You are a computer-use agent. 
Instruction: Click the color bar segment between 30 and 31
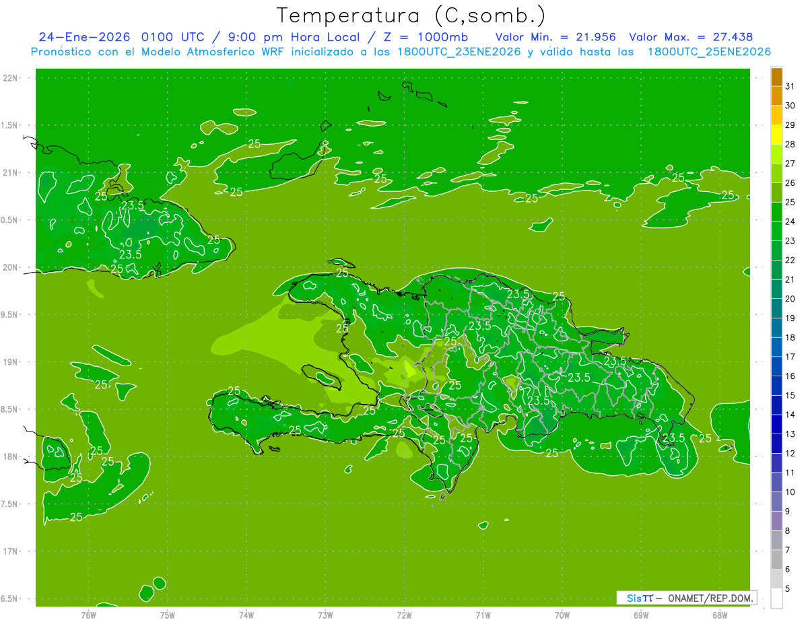click(776, 96)
